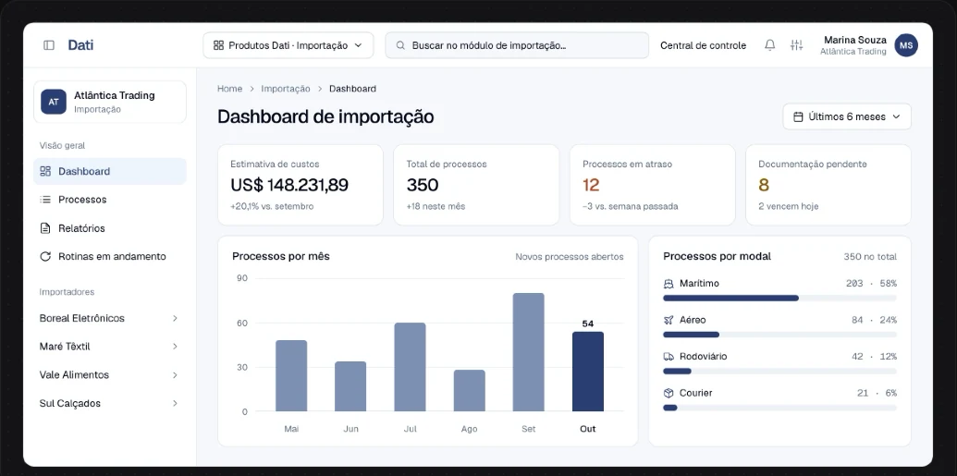Viewport: 957px width, 476px height.
Task: Open the Processos em atraso card
Action: pyautogui.click(x=653, y=185)
